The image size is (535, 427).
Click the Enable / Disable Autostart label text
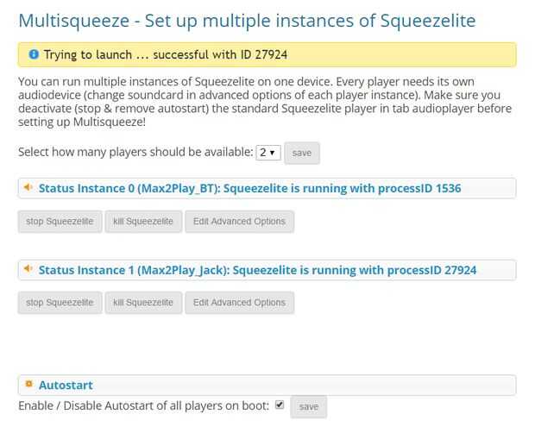click(144, 405)
